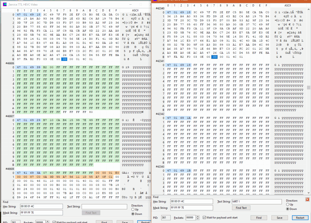
Task: Click byte 3A in packet #46608 first row
Action: click(x=38, y=173)
